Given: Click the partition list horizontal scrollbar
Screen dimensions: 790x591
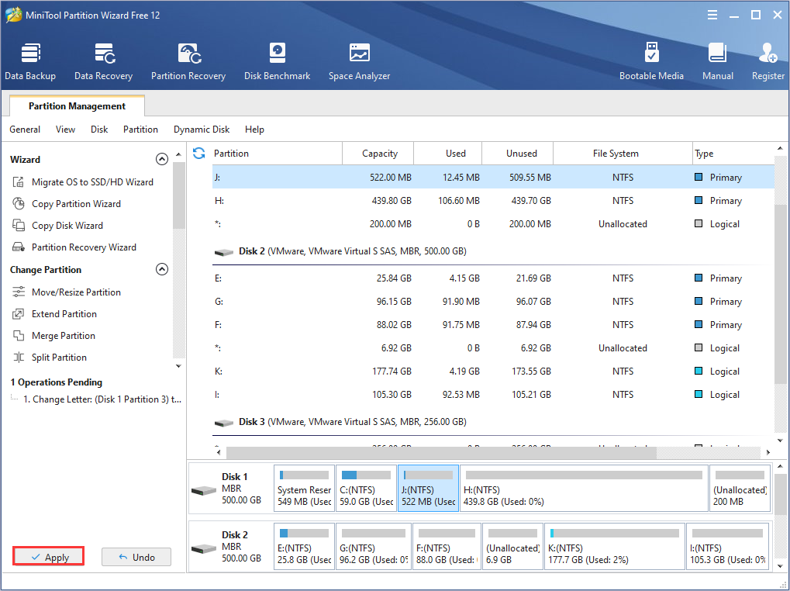Looking at the screenshot, I should point(441,452).
